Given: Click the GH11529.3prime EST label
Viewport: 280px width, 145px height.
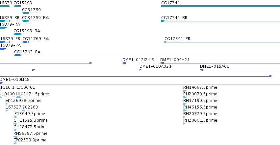Looking at the screenshot, I should 31,120.
